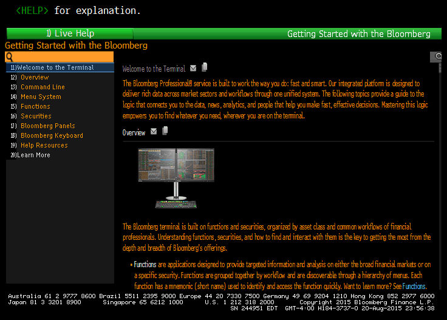
Task: Open Live Help button
Action: (x=70, y=33)
